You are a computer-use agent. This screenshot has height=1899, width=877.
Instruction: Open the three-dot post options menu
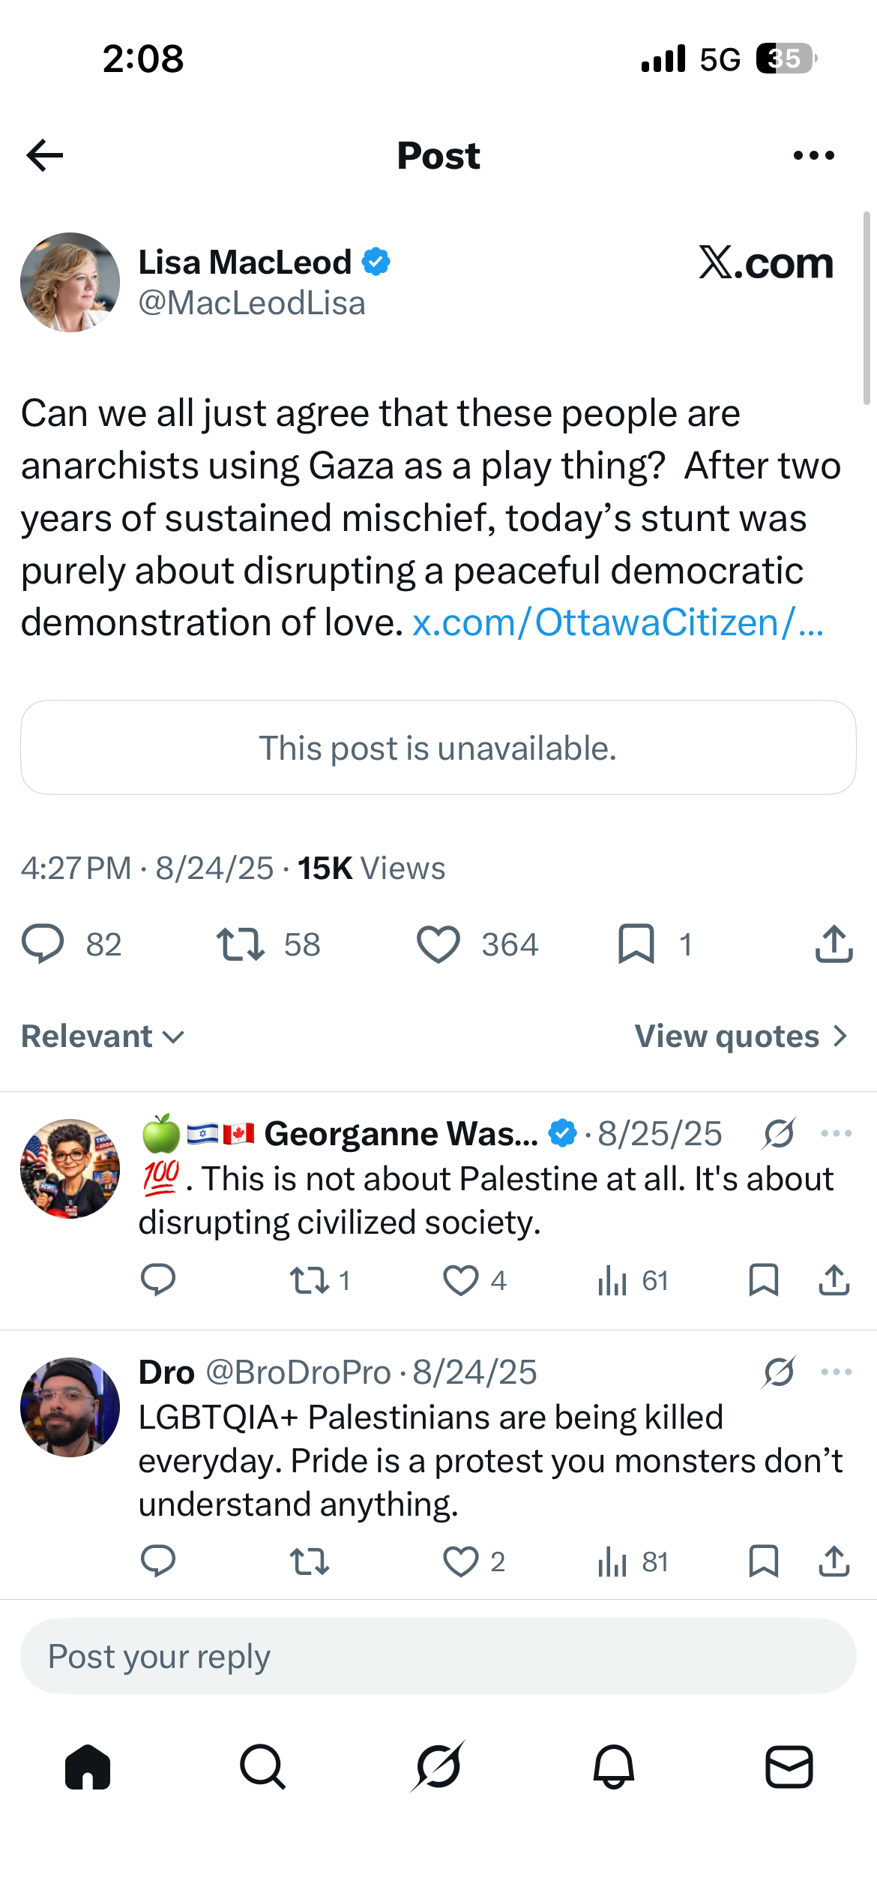(813, 155)
